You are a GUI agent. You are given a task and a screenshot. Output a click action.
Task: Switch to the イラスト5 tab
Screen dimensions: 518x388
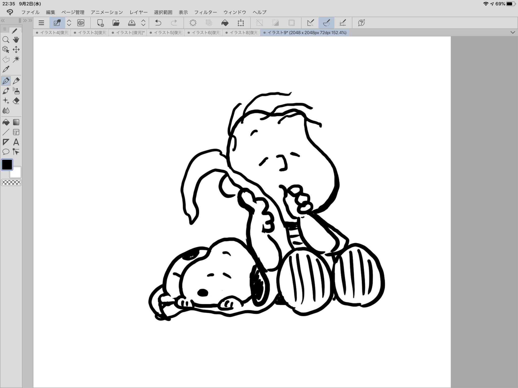166,33
